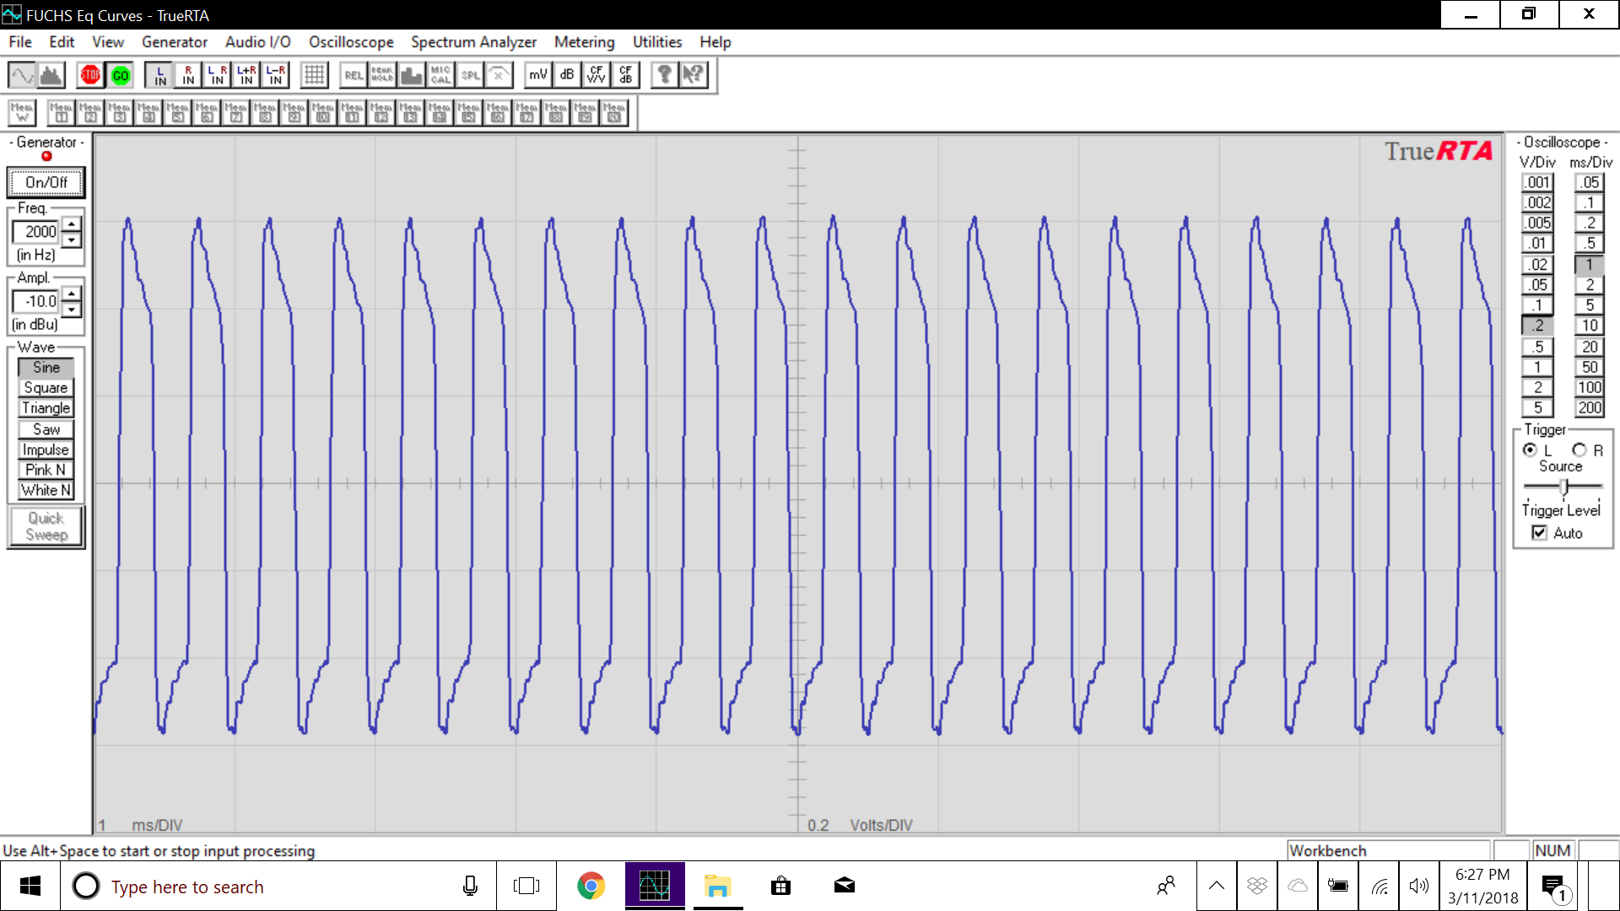Click the Mem 1 memory icon
1620x911 pixels.
(x=61, y=112)
